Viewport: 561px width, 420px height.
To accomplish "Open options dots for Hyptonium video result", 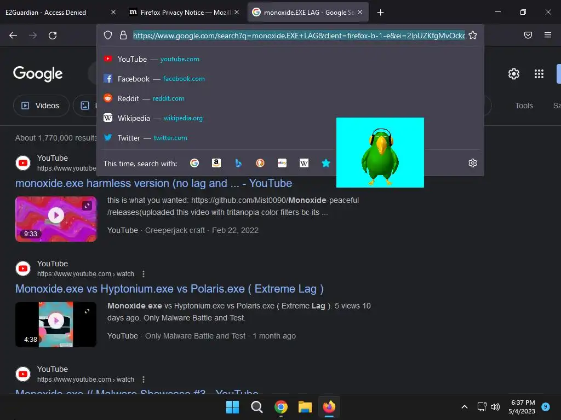I will point(144,274).
